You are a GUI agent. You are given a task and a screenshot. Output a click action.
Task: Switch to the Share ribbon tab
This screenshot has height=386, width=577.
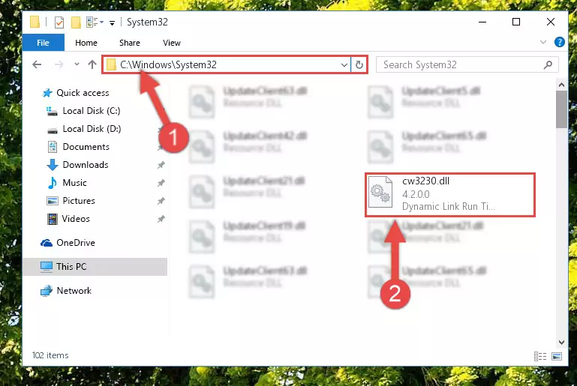130,43
